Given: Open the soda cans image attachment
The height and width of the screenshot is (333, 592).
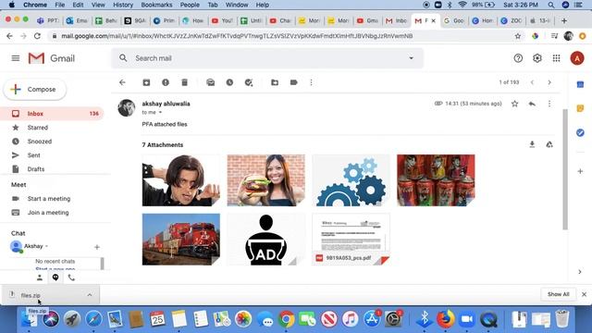Looking at the screenshot, I should (x=436, y=180).
